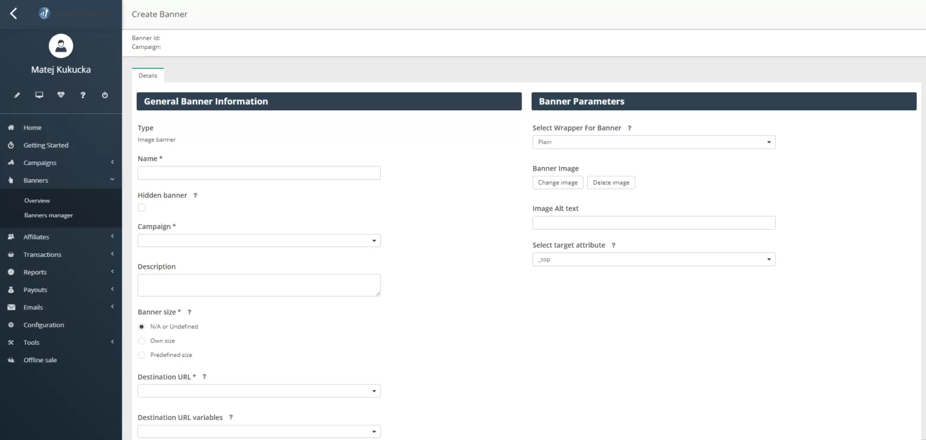Choose the Predefined size radio option
The height and width of the screenshot is (440, 926).
(x=142, y=355)
